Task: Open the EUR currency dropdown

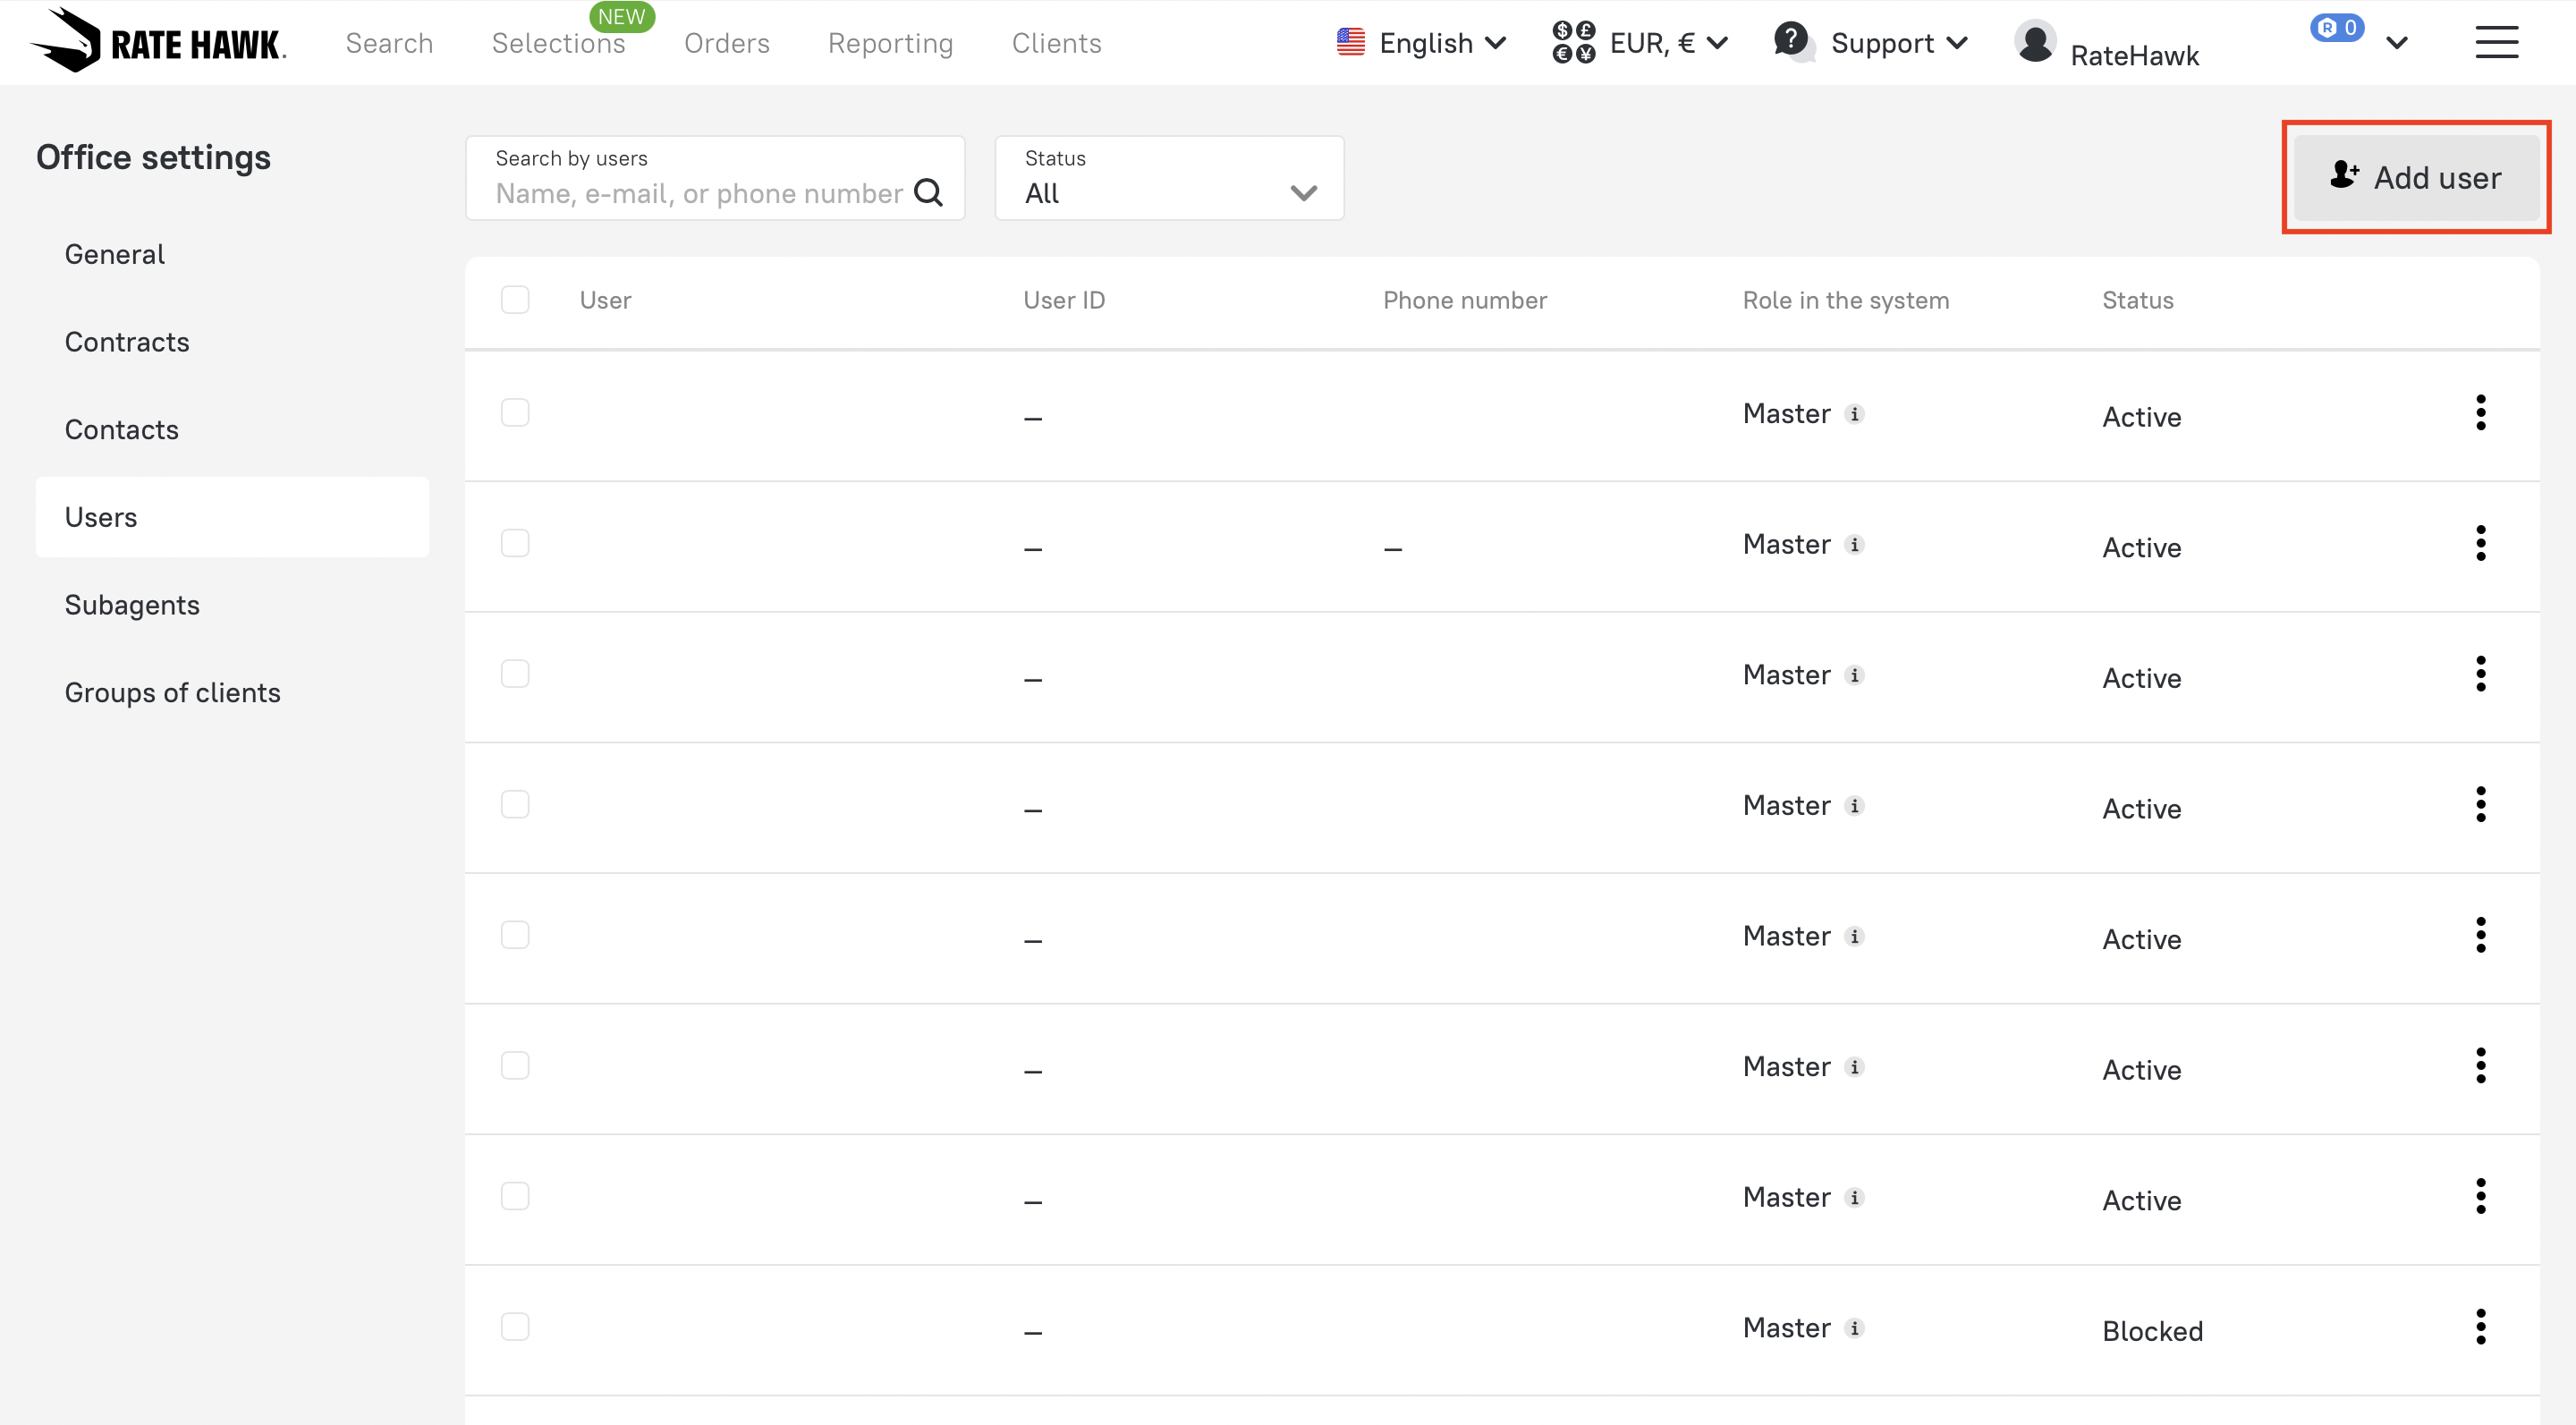Action: pos(1640,43)
